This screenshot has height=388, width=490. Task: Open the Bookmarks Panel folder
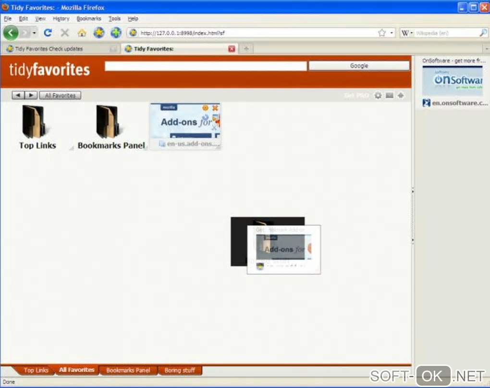111,127
